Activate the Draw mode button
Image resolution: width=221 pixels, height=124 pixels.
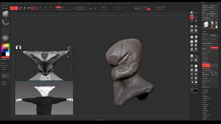click(x=16, y=8)
